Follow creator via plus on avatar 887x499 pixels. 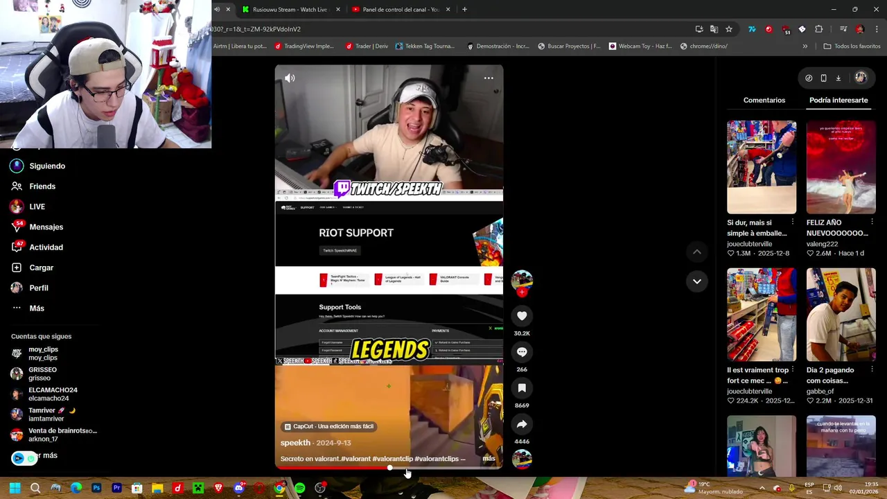(522, 292)
